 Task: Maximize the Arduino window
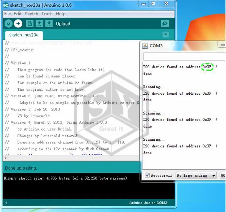[153, 4]
